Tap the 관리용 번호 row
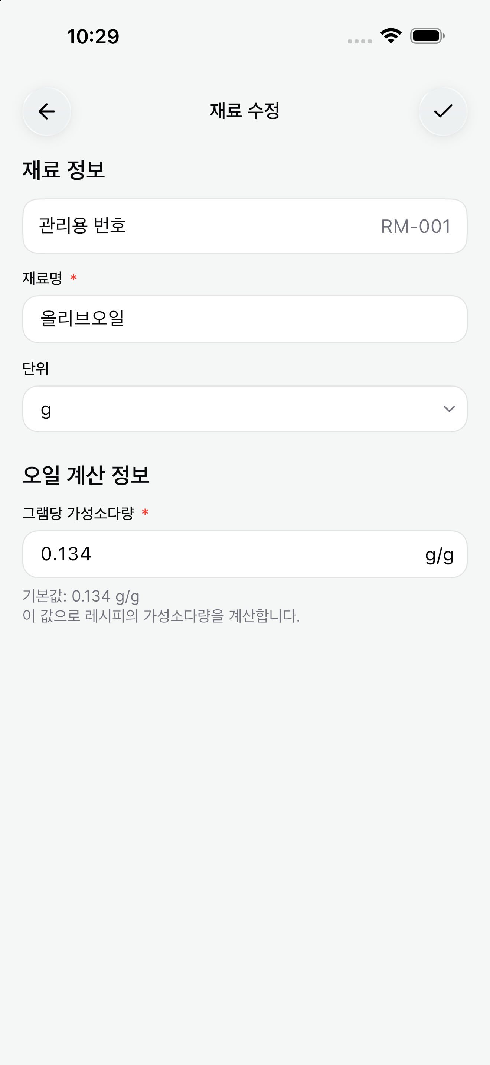The width and height of the screenshot is (490, 1065). (x=245, y=226)
